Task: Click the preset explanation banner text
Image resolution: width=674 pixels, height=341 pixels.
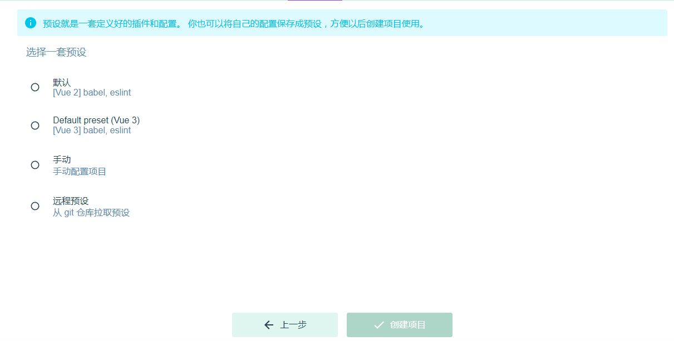Action: (x=234, y=24)
